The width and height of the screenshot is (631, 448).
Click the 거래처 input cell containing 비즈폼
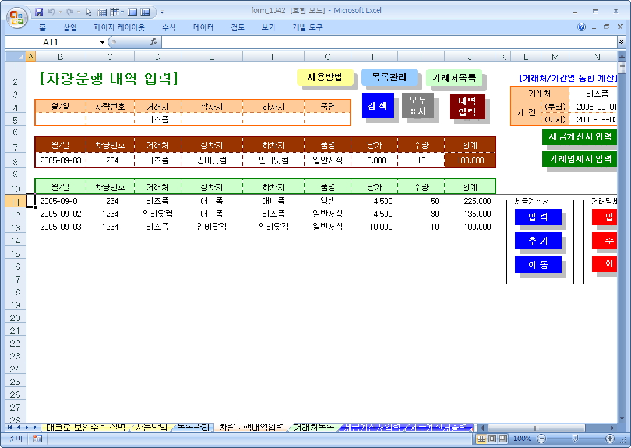coord(157,119)
